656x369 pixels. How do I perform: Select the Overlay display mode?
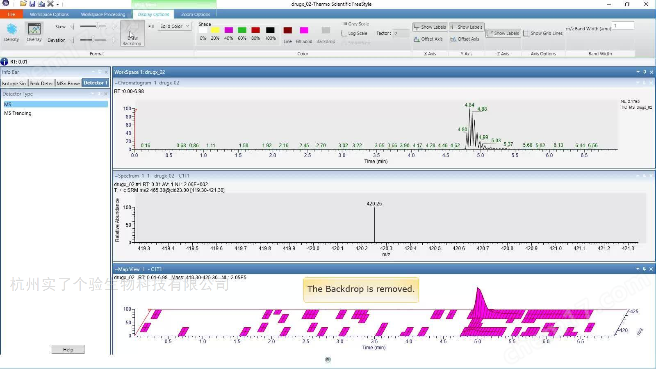pos(34,32)
